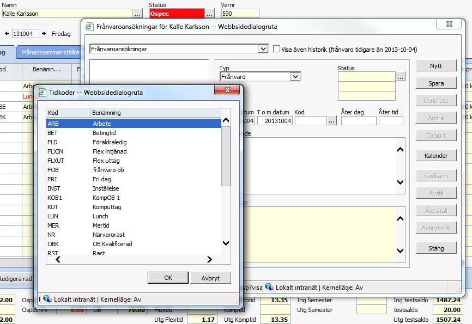Open the lookup next to the red Ospec status
Screen dimensions: 472x324
coord(210,14)
